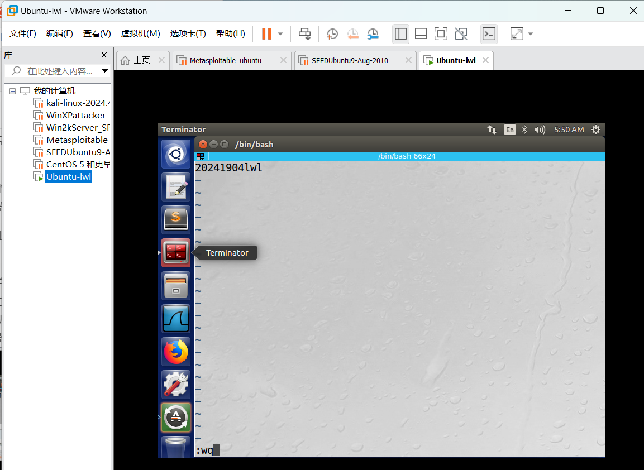Open the 编辑(E) menu
644x470 pixels.
60,33
